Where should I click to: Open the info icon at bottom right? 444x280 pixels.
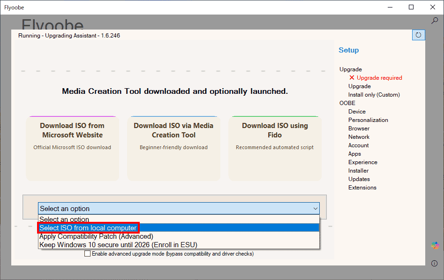pos(434,263)
